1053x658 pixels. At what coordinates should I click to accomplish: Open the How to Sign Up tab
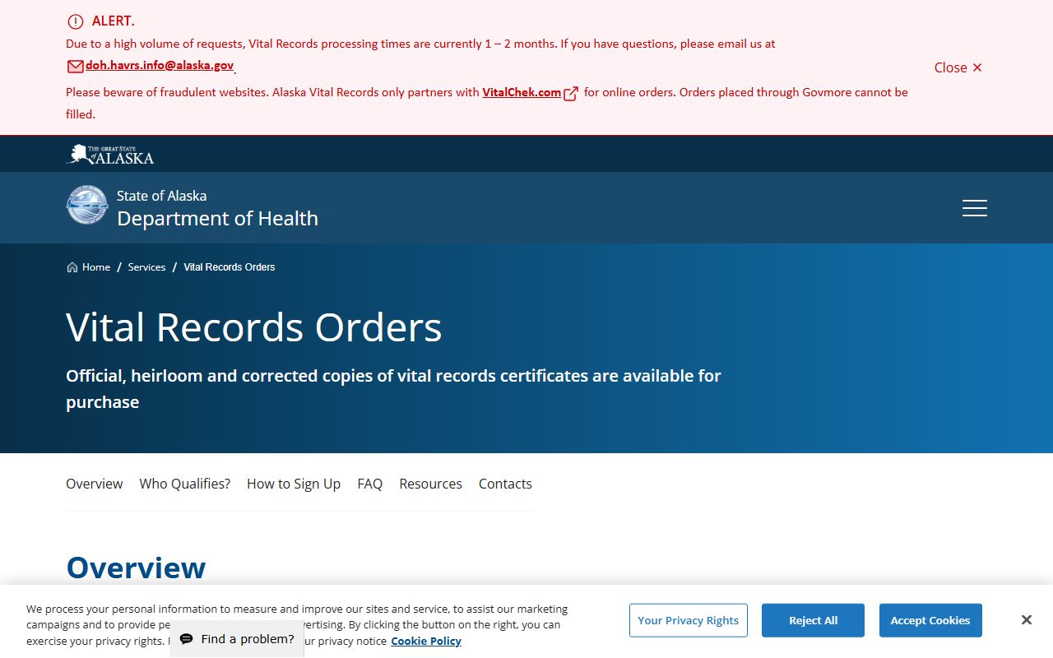294,484
